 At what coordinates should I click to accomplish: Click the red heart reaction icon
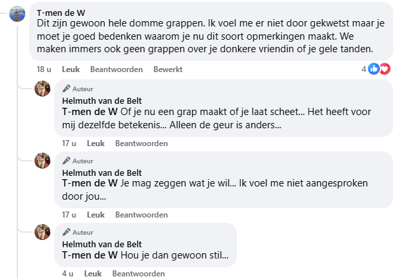click(384, 69)
